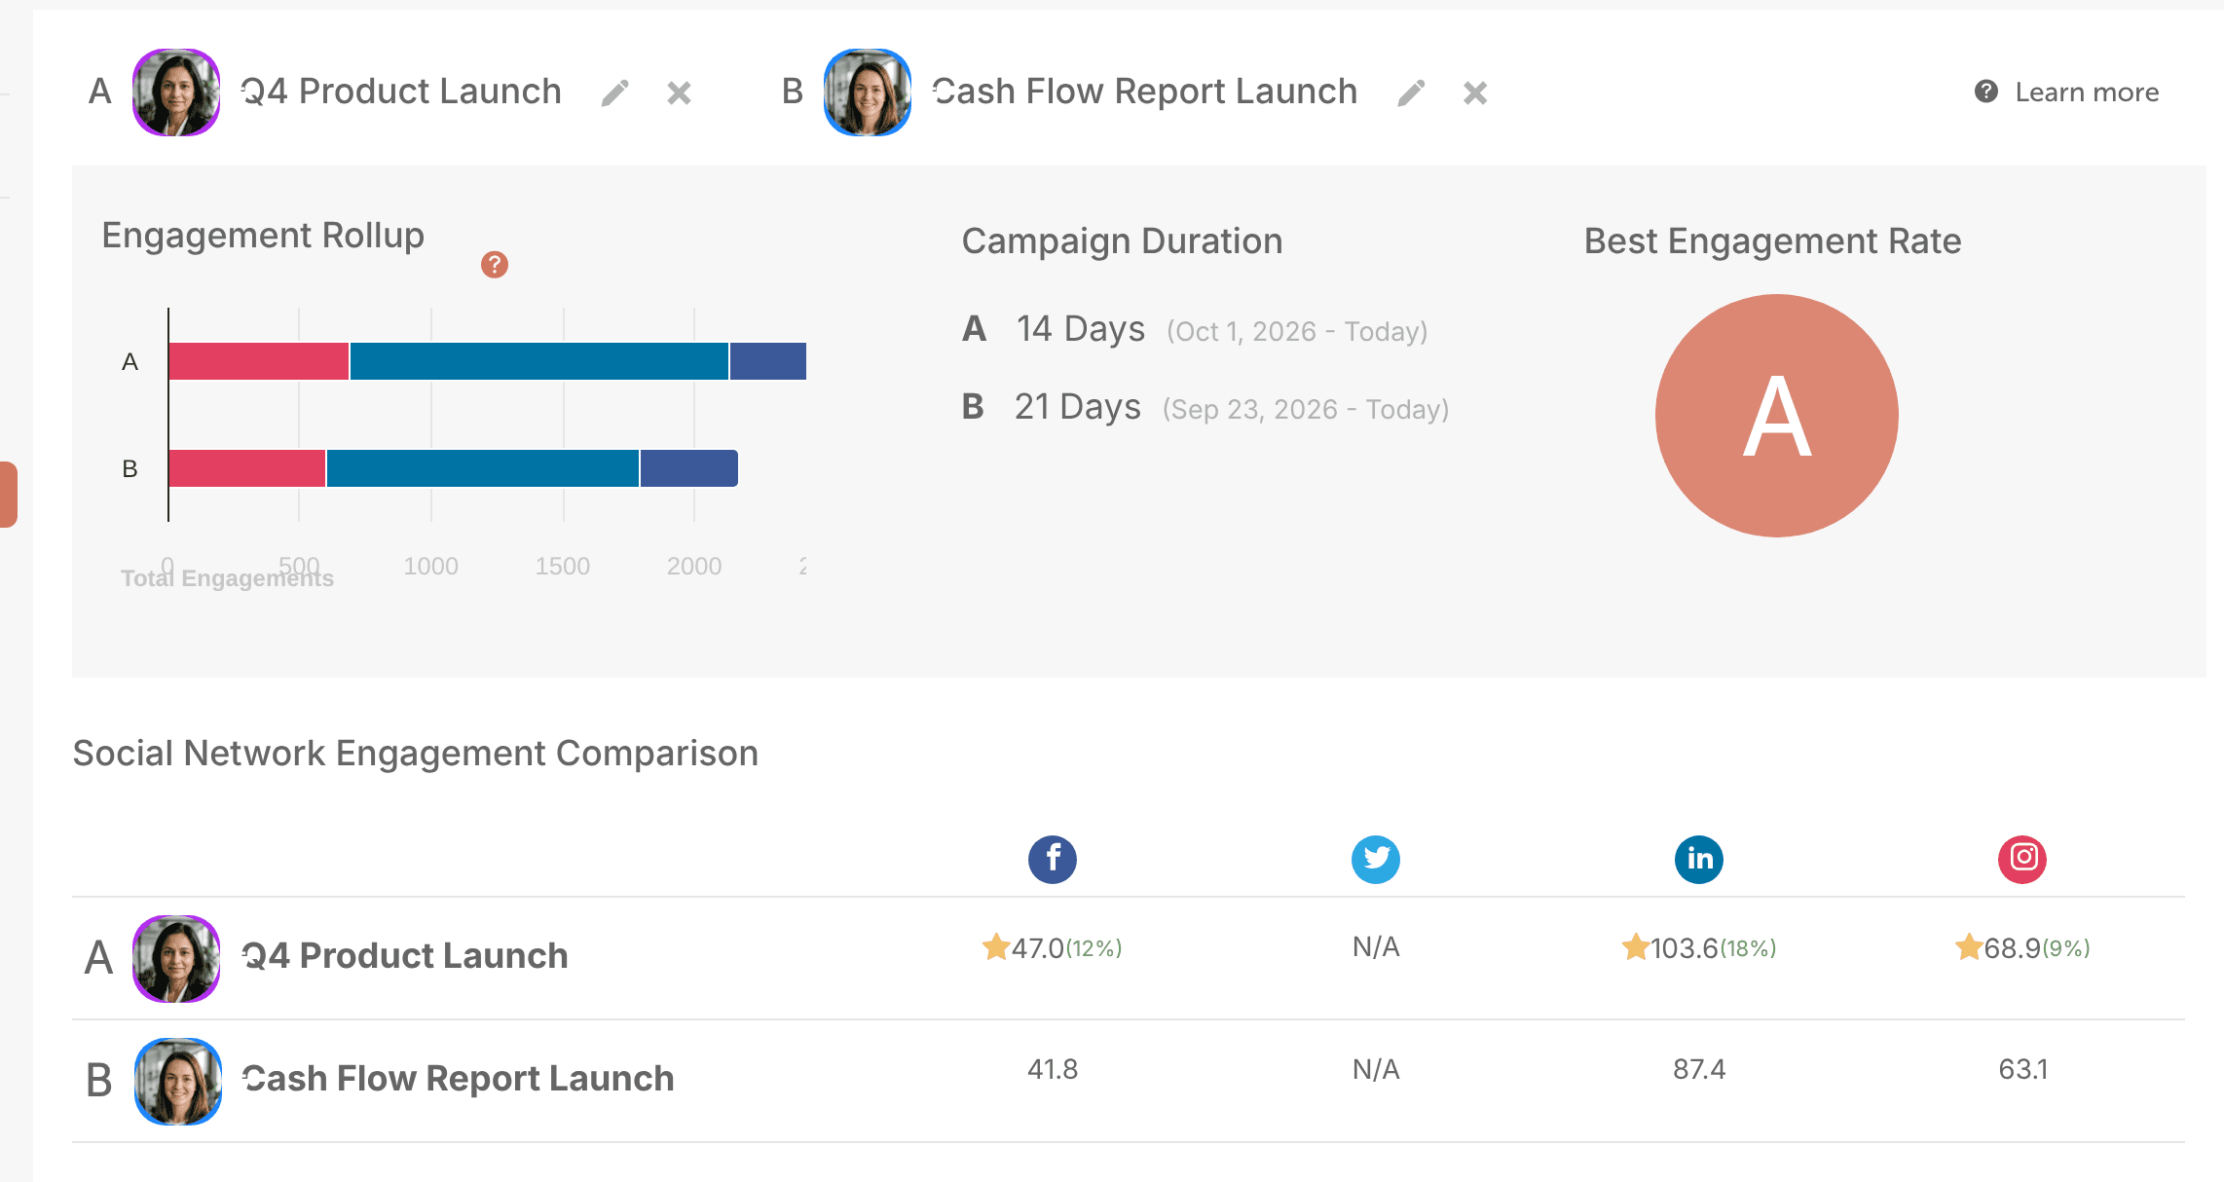Click the gold star beside 68.9

pos(1969,946)
